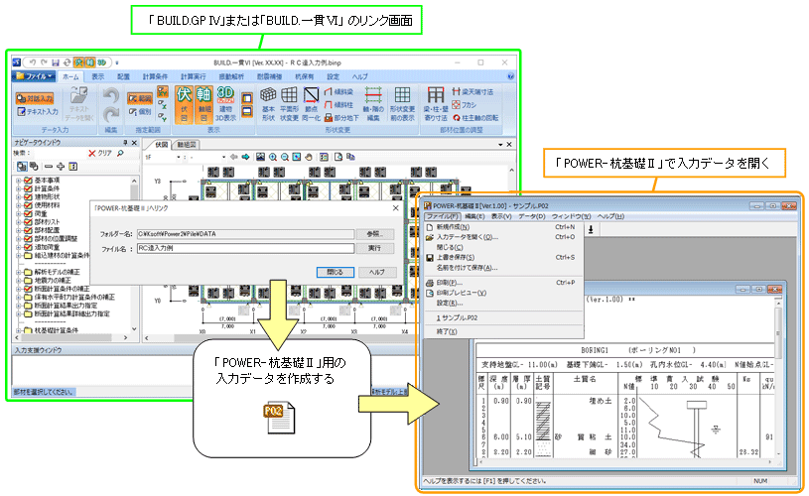Choose 入力データを開く(O) from File menu
809x496 pixels.
tap(467, 237)
